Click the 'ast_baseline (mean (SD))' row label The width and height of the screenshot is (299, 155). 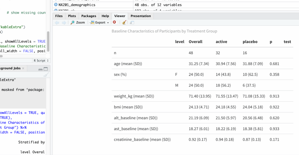136,129
